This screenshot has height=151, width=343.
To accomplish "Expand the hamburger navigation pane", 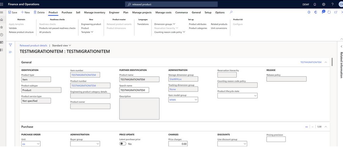I will point(1,12).
